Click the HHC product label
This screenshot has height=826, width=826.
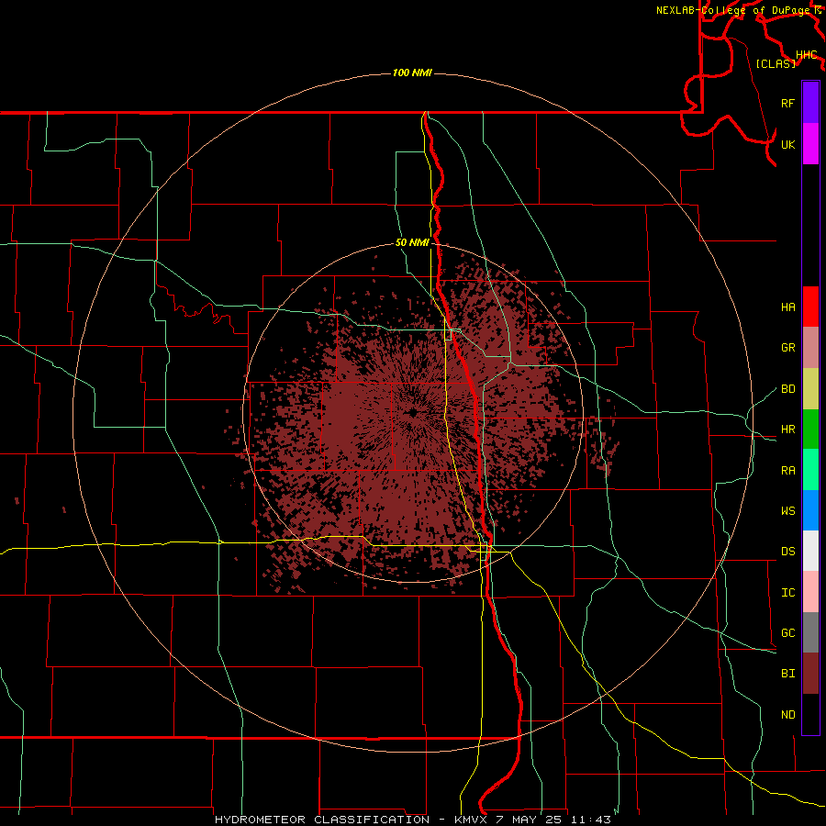tap(807, 55)
